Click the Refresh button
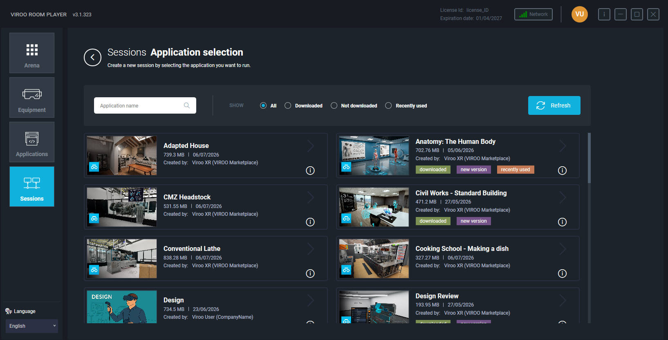Viewport: 668px width, 340px height. (x=554, y=105)
